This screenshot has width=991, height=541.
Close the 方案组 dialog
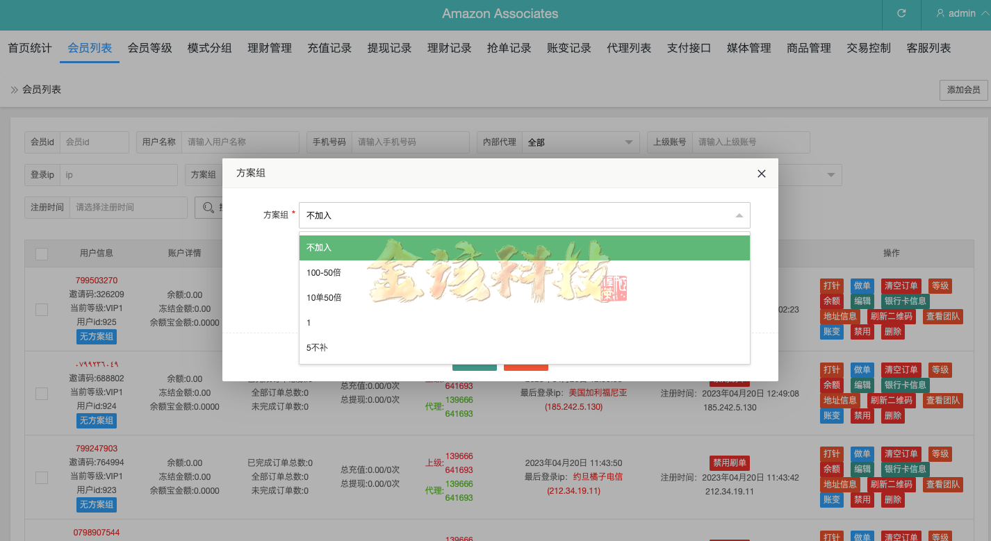pos(761,174)
